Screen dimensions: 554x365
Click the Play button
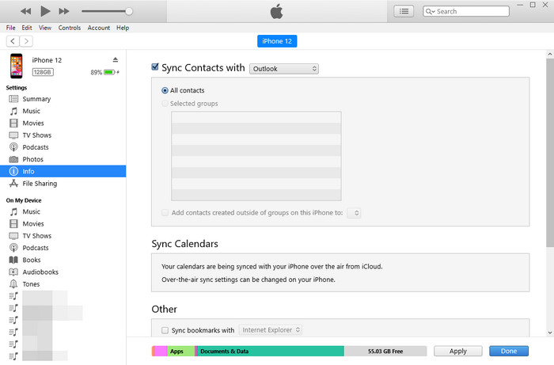45,11
